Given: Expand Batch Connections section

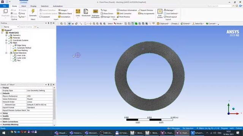Looking at the screenshot, I should click(x=1, y=122).
